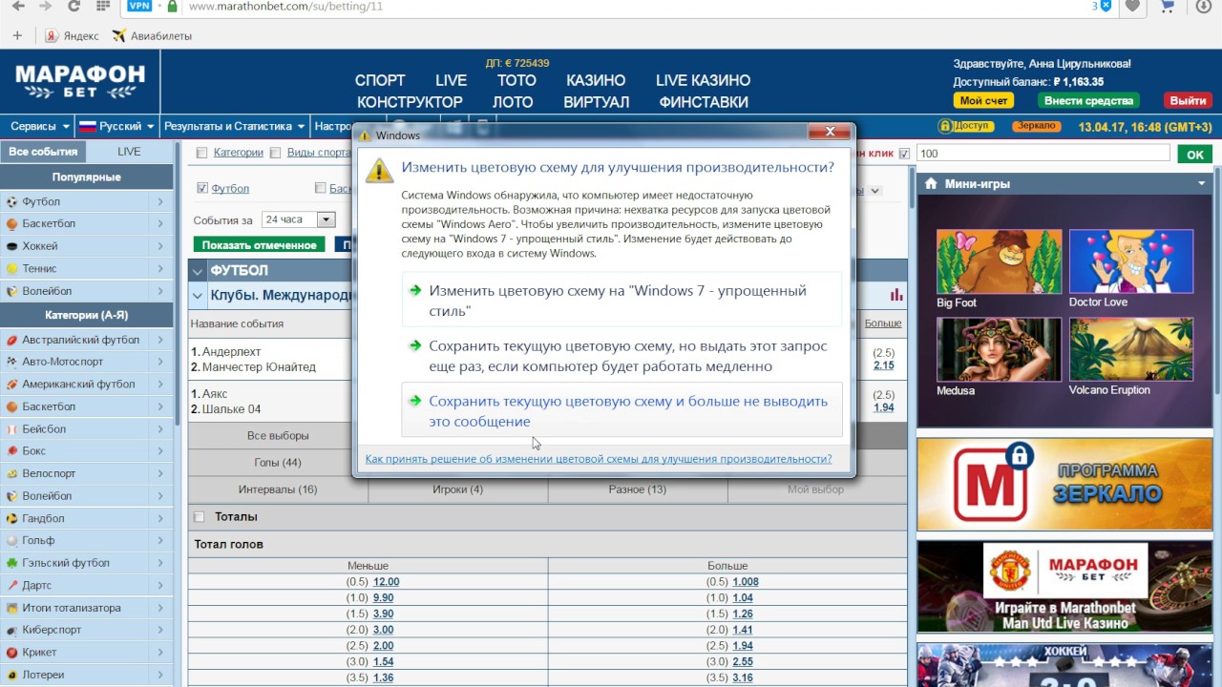Click the Мой счет button
Viewport: 1222px width, 687px height.
click(983, 100)
